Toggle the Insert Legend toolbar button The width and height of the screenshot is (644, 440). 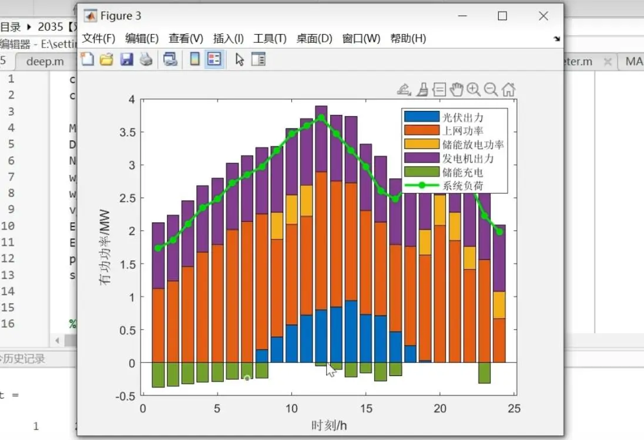[x=214, y=59]
